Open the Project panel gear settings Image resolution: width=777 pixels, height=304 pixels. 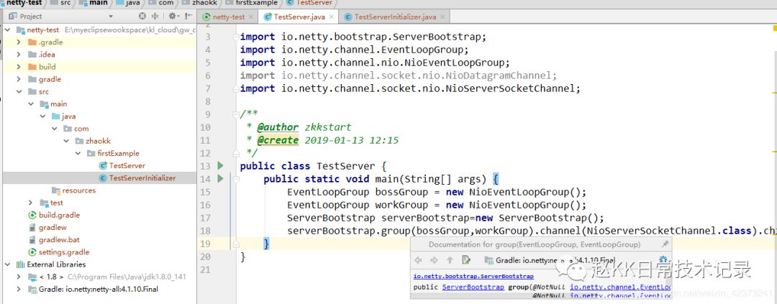173,17
